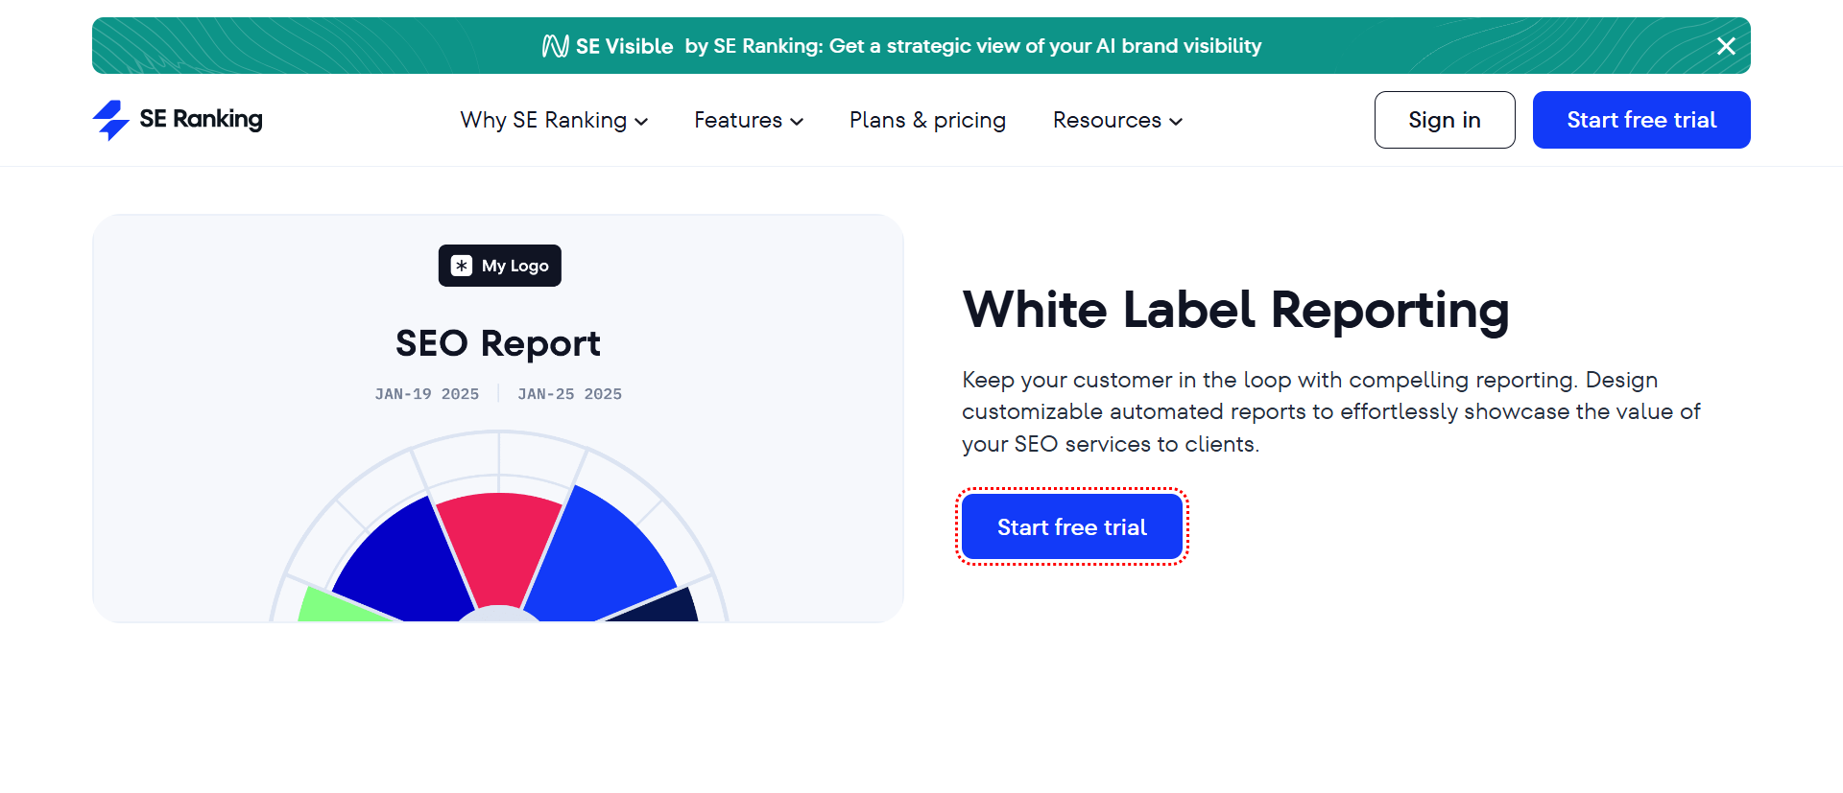Click the SE Ranking lightning logo icon
The image size is (1843, 793).
(111, 120)
